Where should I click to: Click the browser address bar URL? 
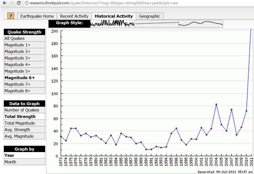click(104, 3)
